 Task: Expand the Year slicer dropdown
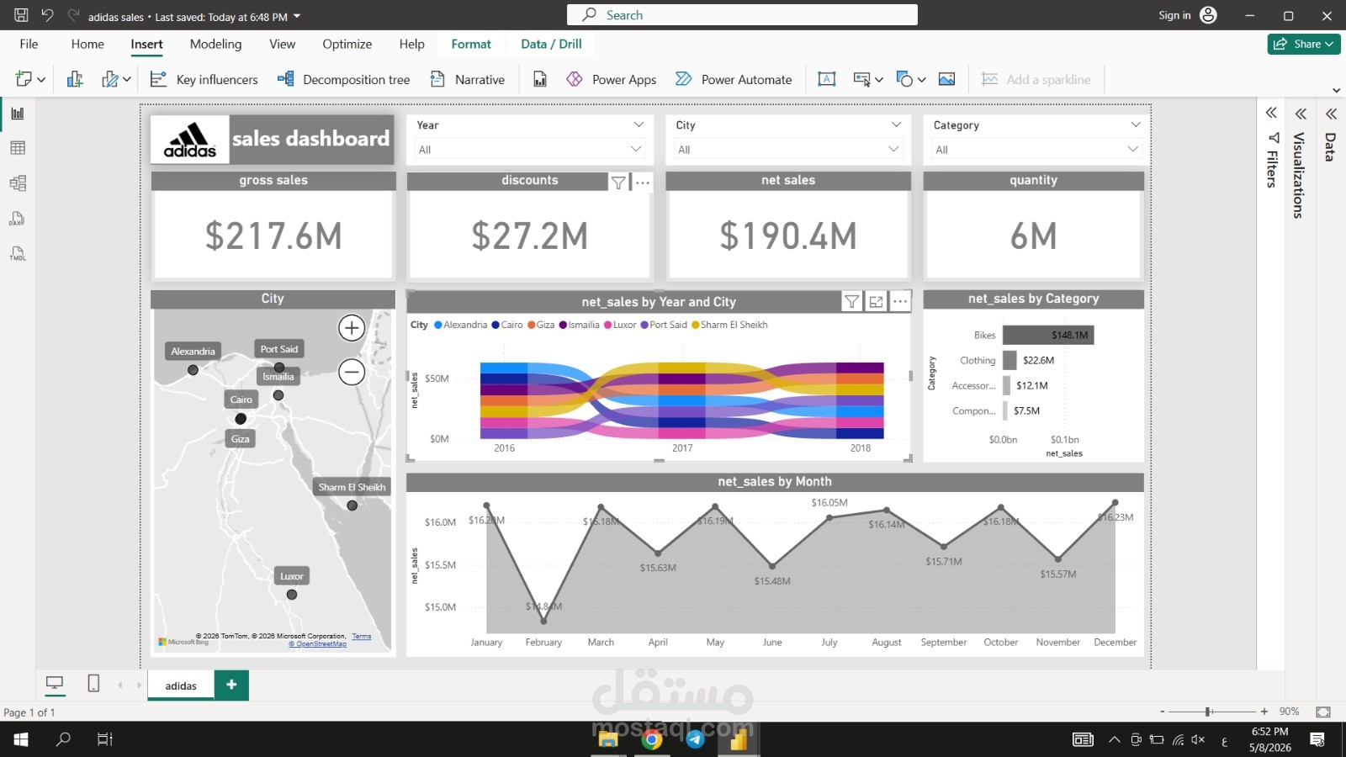click(x=636, y=149)
